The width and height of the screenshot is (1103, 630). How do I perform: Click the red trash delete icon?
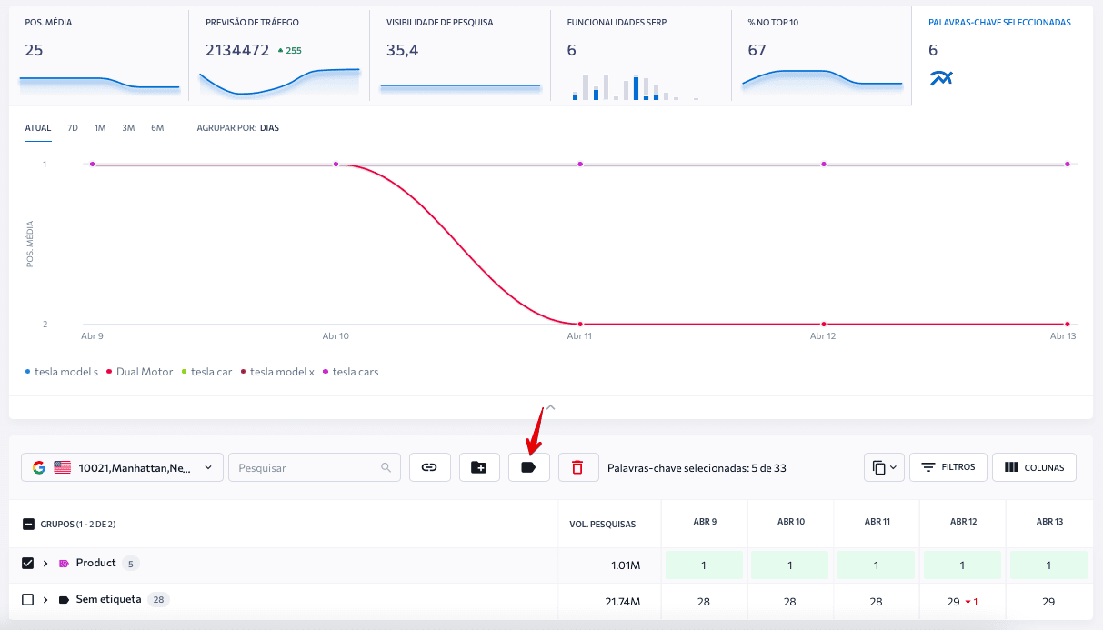(578, 467)
